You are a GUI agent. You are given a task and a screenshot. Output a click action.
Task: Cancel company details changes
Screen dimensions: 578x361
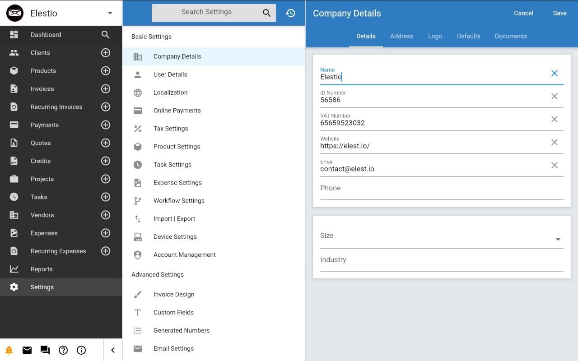[523, 13]
